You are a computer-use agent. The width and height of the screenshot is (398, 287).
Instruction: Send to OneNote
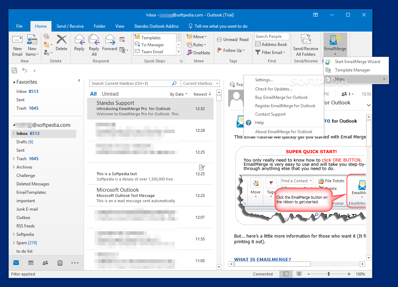pos(198,53)
